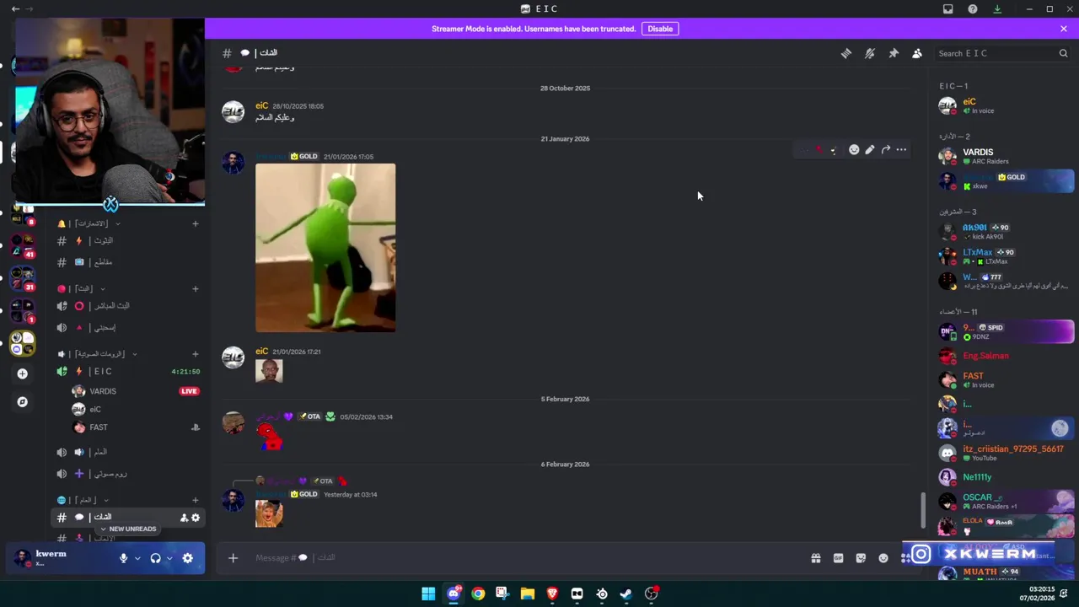Open the screaming face image sent yesterday
The width and height of the screenshot is (1079, 607).
269,514
